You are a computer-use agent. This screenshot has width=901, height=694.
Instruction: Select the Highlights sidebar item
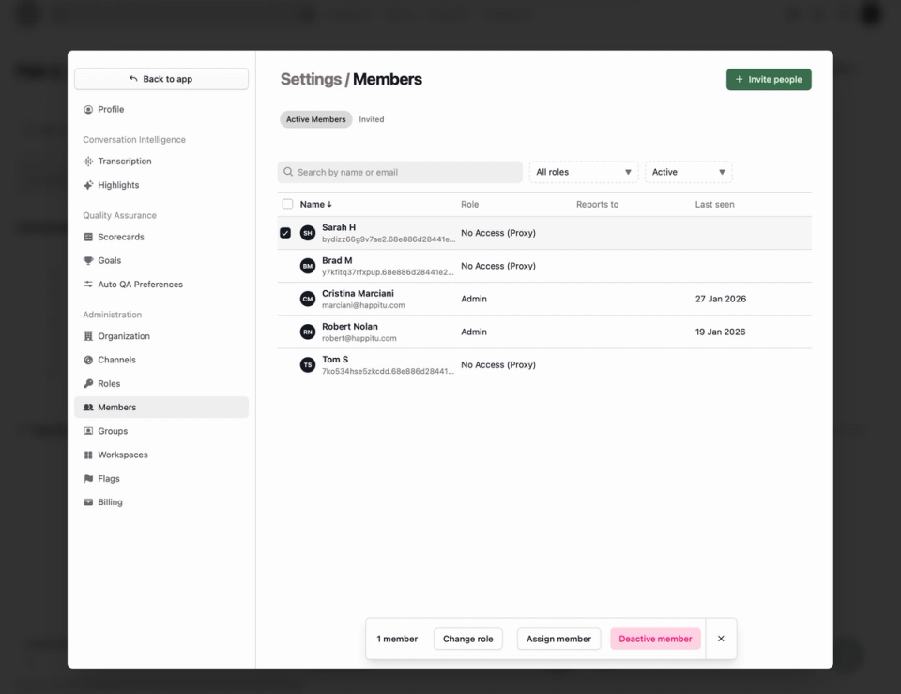point(118,184)
